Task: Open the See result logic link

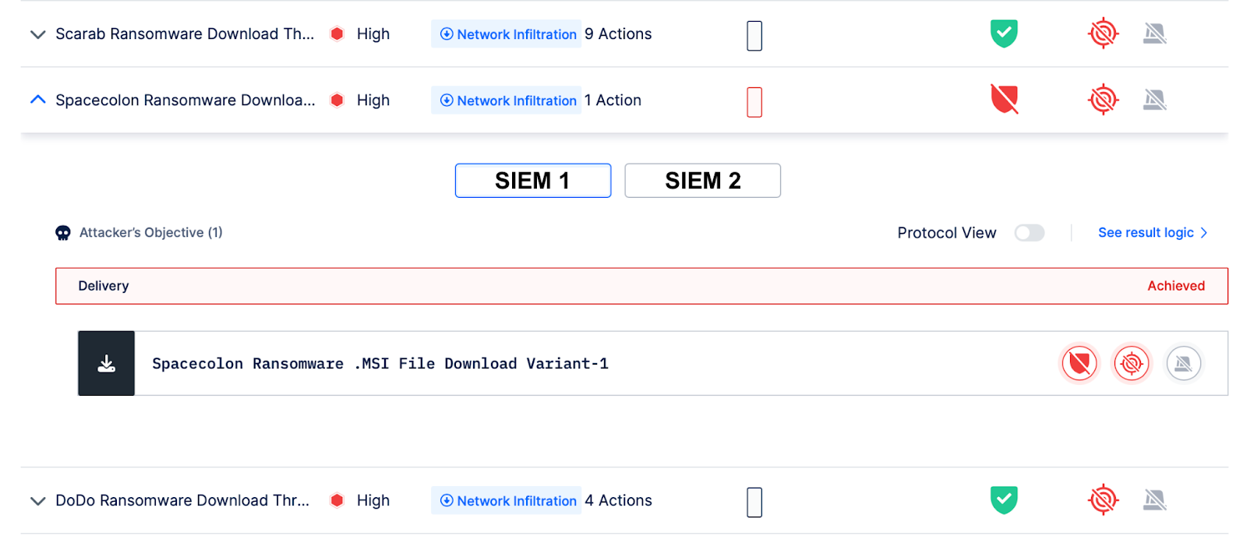Action: click(x=1152, y=233)
